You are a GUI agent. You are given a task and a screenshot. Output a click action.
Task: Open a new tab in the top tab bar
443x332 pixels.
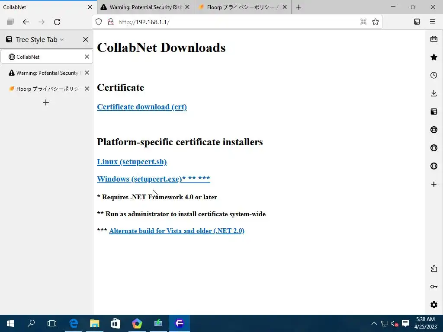(299, 7)
